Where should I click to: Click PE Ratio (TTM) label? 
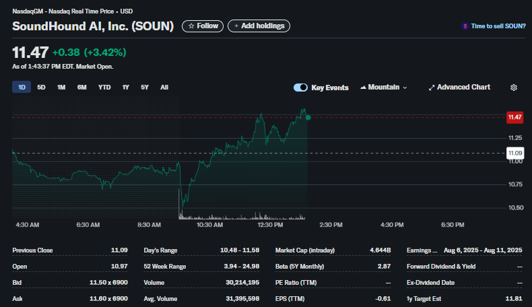tap(296, 283)
